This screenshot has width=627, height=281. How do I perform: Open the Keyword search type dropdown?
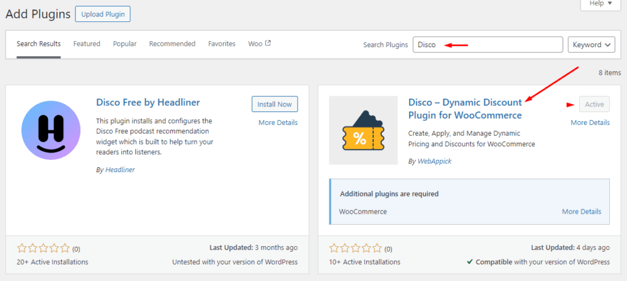click(591, 45)
